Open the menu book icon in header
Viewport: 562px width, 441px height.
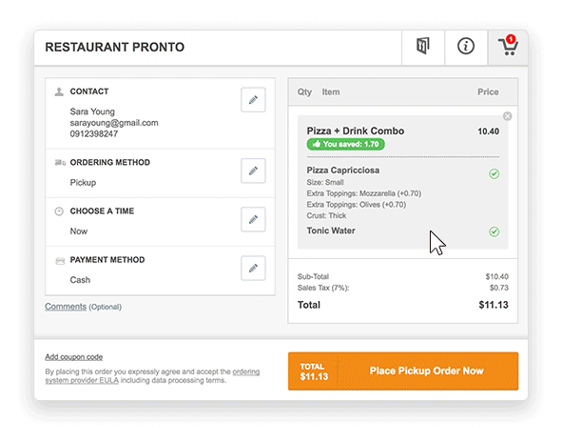(423, 47)
